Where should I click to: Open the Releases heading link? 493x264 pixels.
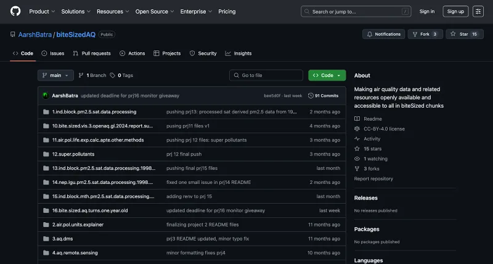pos(365,198)
